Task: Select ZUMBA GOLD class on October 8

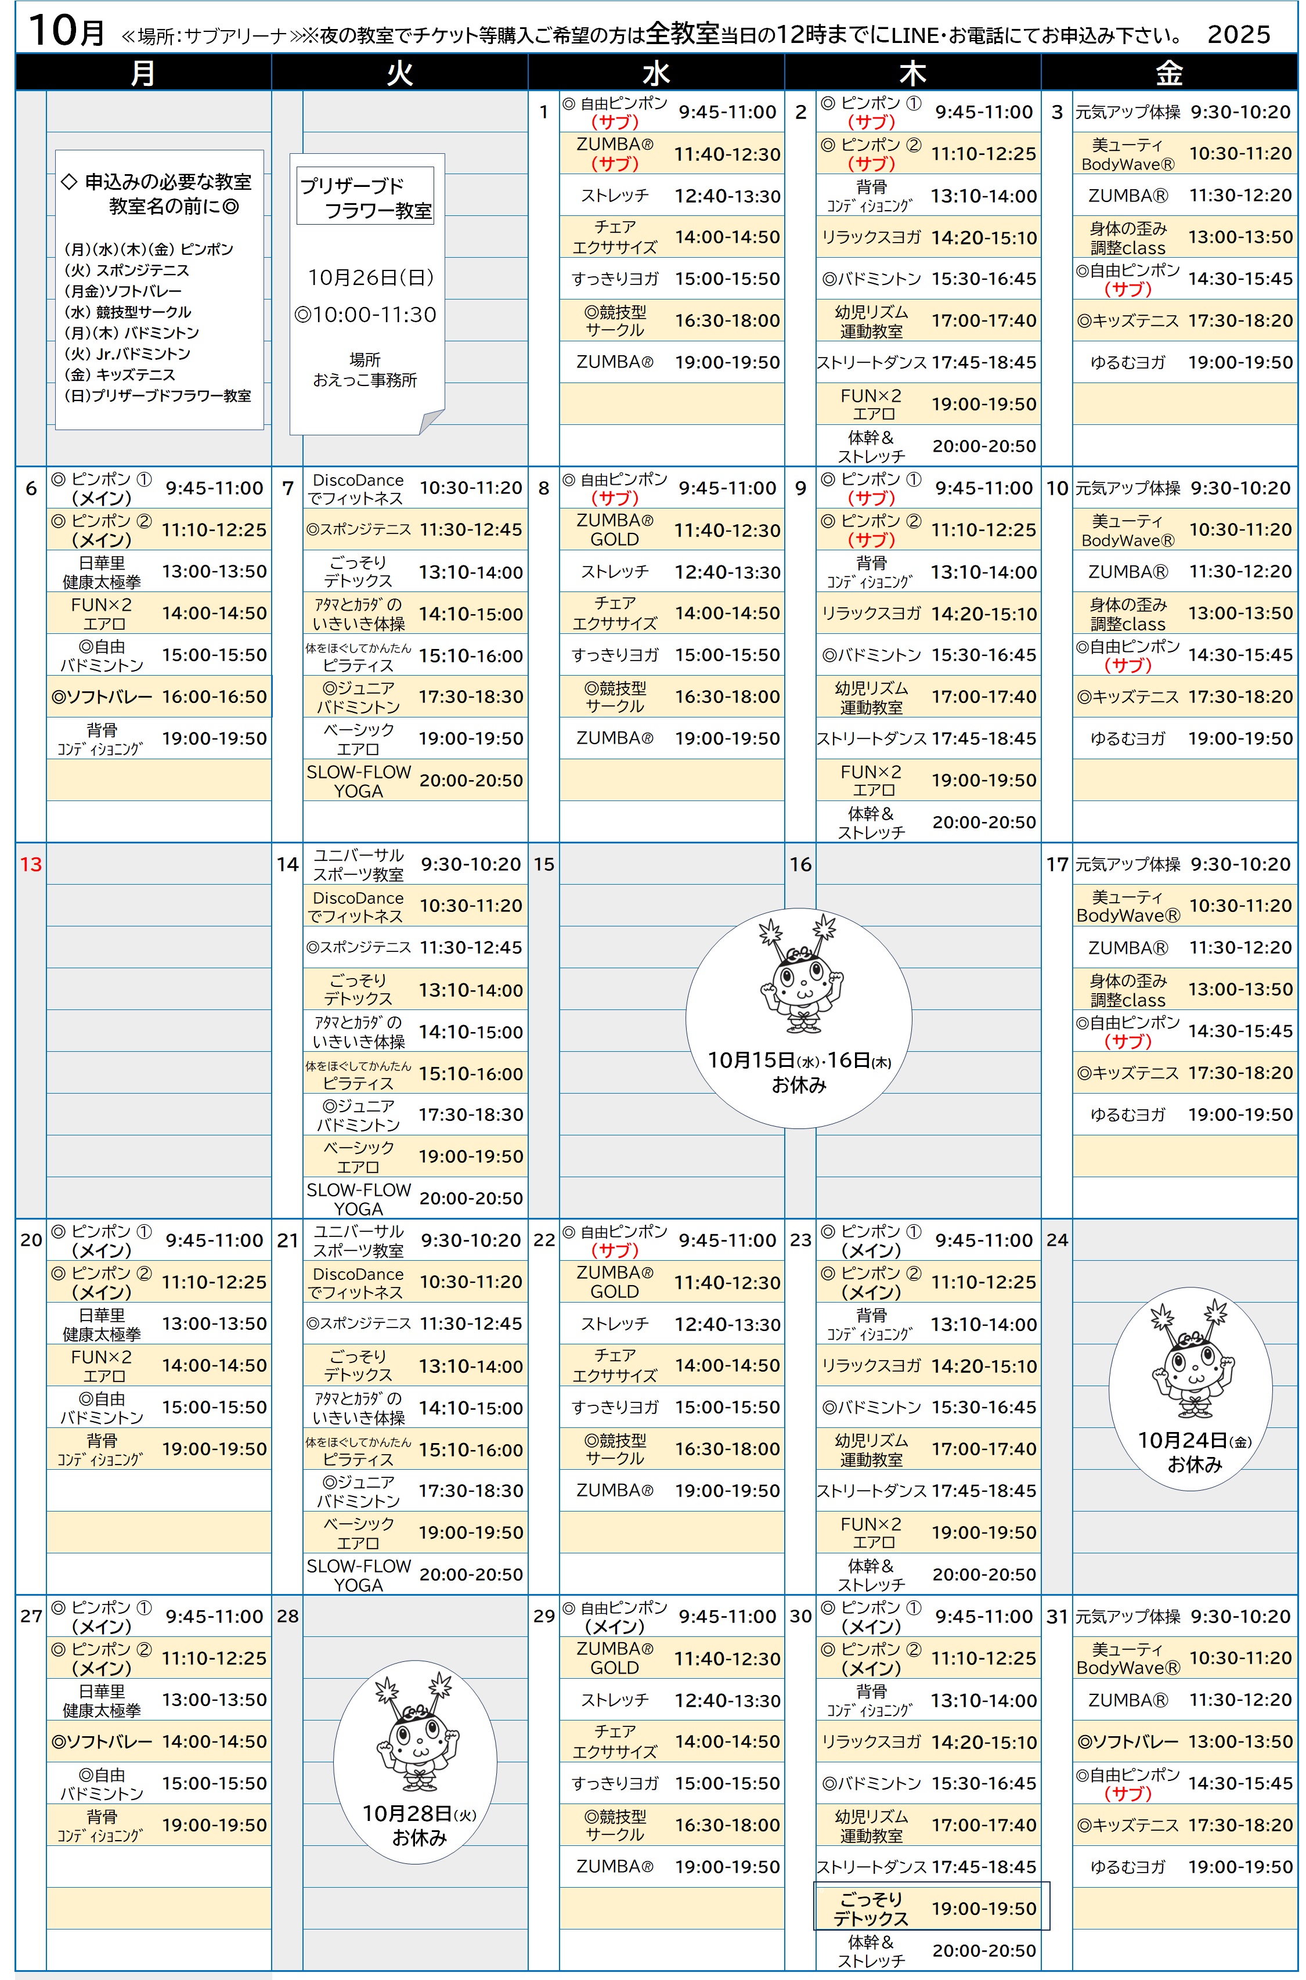Action: click(x=672, y=530)
